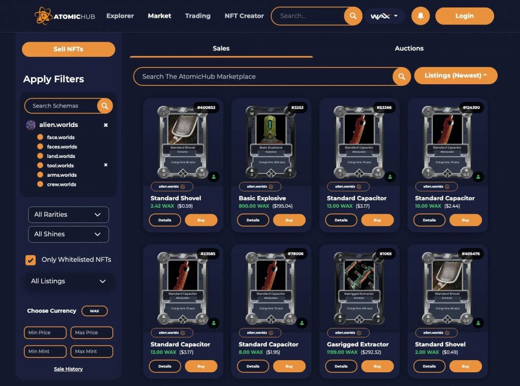Click mint number badge #1065
The image size is (520, 386).
click(x=385, y=253)
